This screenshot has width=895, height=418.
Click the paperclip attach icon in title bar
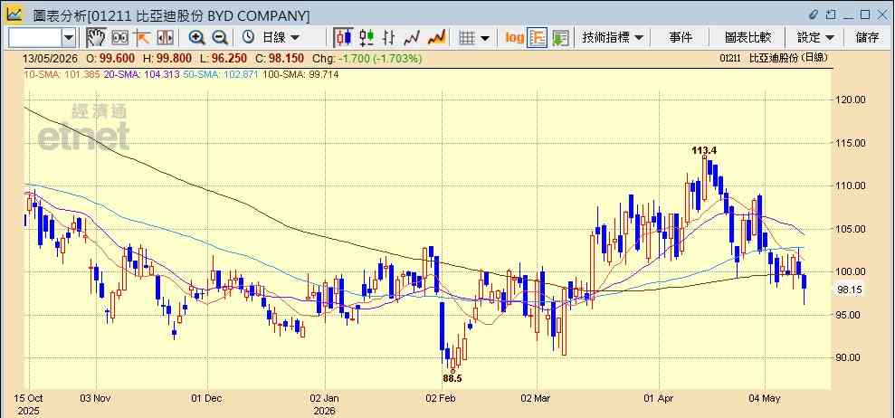(x=814, y=14)
